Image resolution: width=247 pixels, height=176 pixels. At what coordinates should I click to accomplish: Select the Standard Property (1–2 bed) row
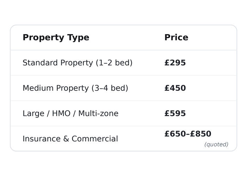pos(123,63)
